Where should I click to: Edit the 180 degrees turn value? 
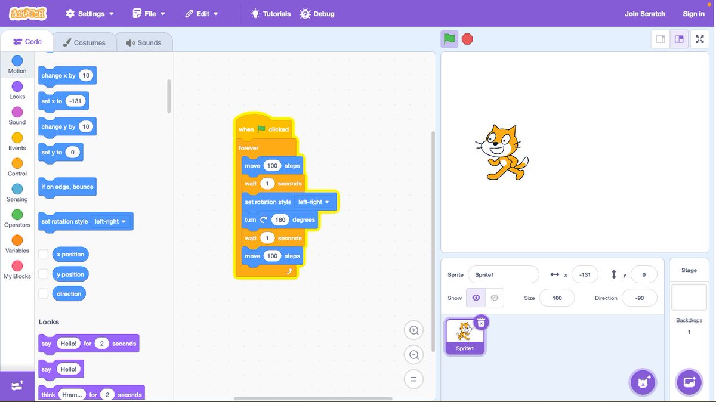280,219
